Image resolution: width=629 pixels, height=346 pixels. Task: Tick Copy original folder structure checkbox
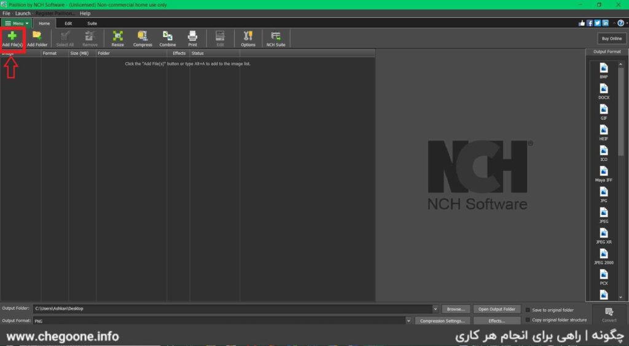[528, 320]
